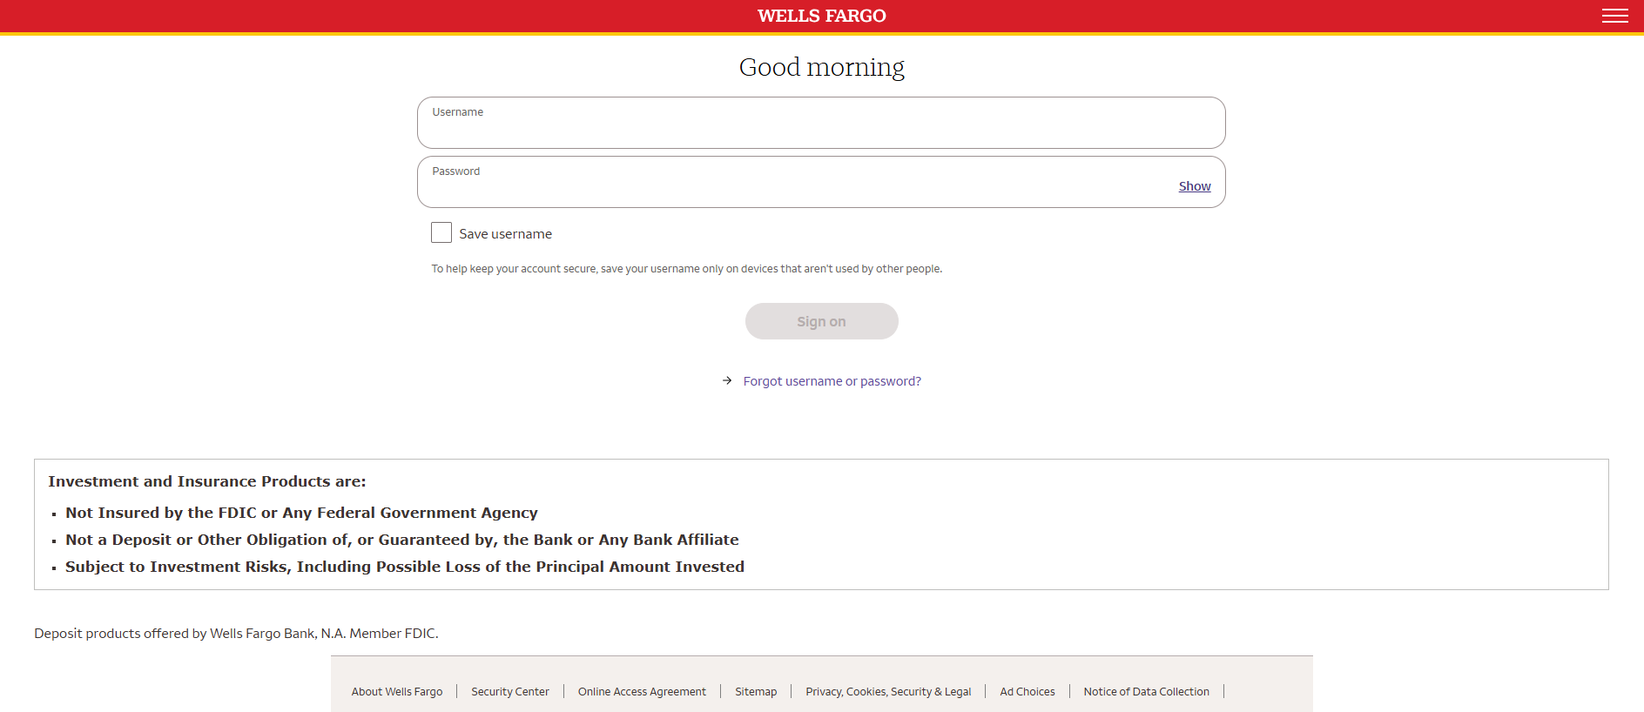Click the Wells Fargo logo
The height and width of the screenshot is (712, 1644).
821,16
